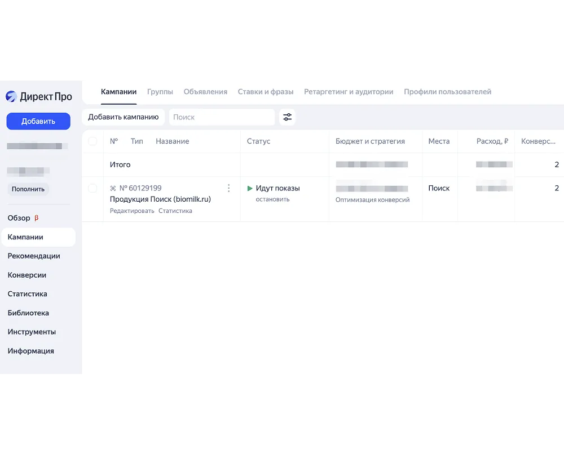Open the Статистика link under campaign name
The height and width of the screenshot is (454, 564).
(x=175, y=211)
